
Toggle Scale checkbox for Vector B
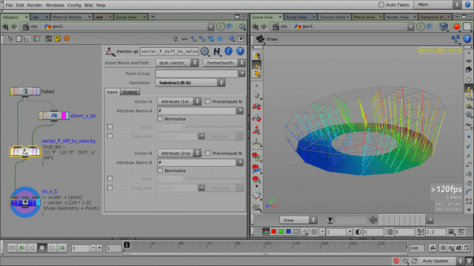110,179
